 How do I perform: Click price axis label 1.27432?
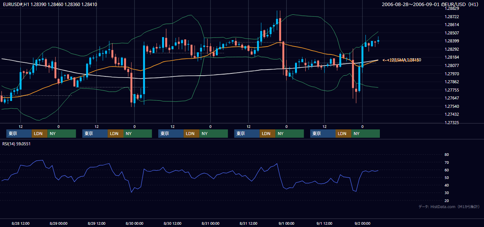(451, 114)
